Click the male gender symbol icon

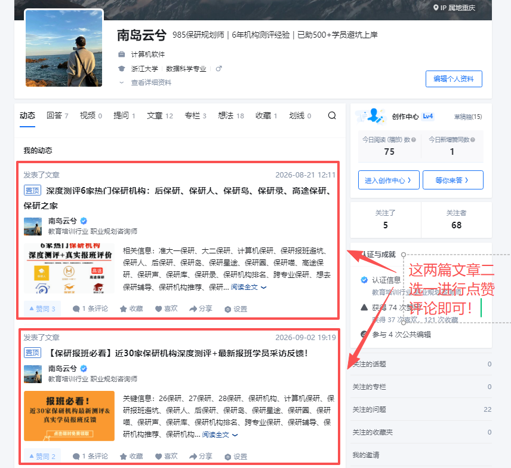pyautogui.click(x=218, y=69)
